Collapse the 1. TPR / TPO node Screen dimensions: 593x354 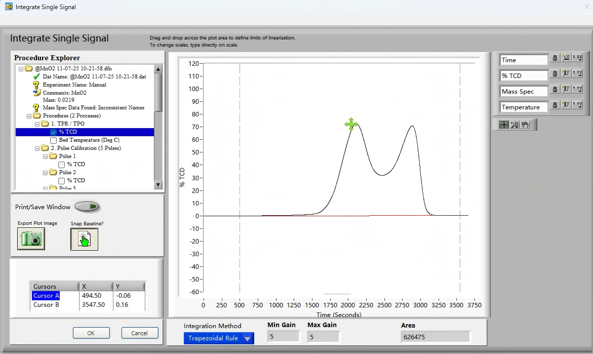pos(37,124)
